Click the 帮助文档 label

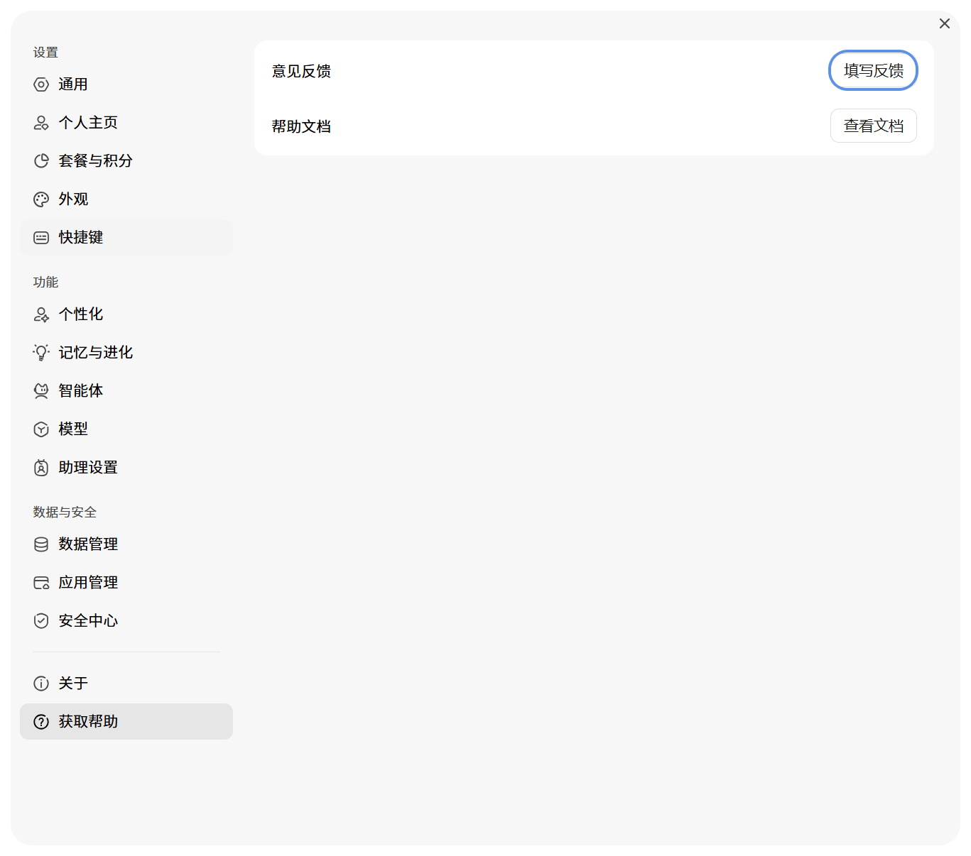pos(301,126)
